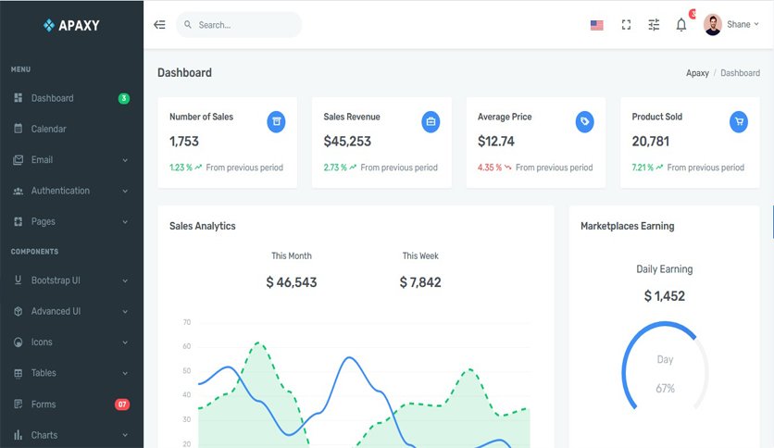Expand the Tables submenu chevron
This screenshot has height=448, width=774.
tap(125, 374)
